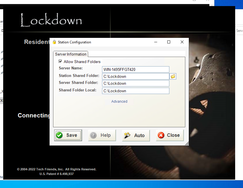Image resolution: width=243 pixels, height=188 pixels.
Task: Click the Station Shared Folder input field
Action: (x=136, y=76)
